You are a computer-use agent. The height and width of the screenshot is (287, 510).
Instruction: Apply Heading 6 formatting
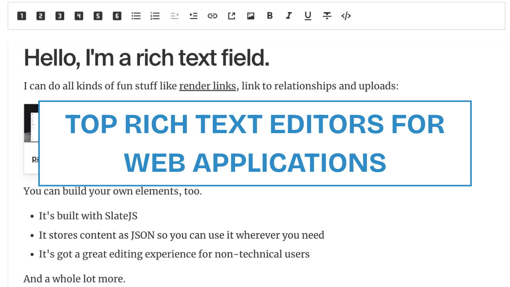point(117,16)
